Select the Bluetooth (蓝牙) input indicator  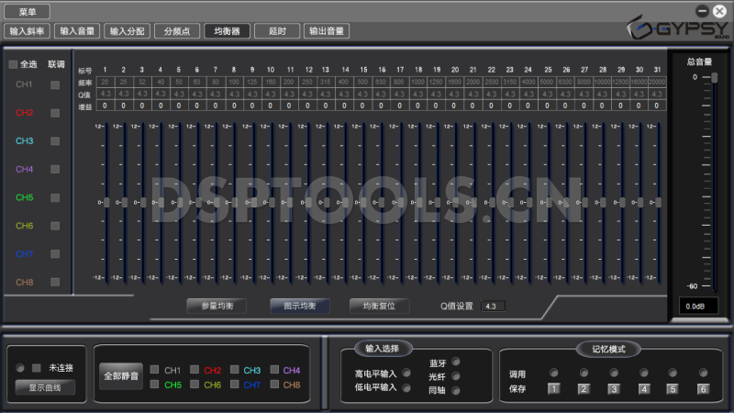coord(455,362)
